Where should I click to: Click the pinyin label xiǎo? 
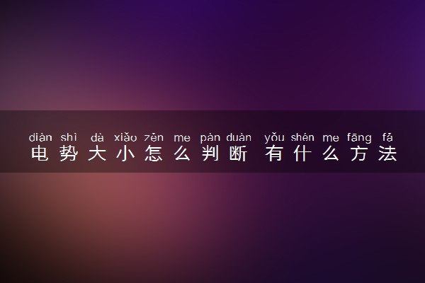pyautogui.click(x=125, y=137)
